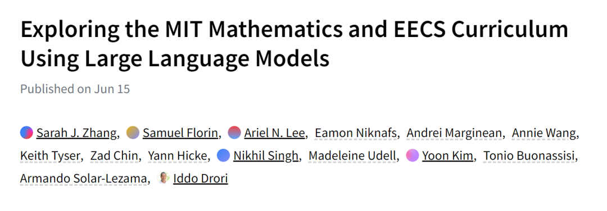The width and height of the screenshot is (607, 211).
Task: Open Samuel Florin's profile link
Action: [x=180, y=133]
